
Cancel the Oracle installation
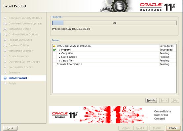[173, 128]
